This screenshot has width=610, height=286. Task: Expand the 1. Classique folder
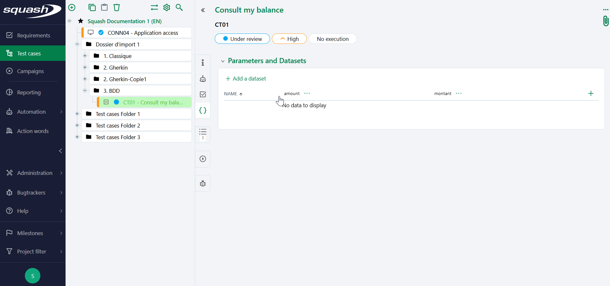coord(85,56)
